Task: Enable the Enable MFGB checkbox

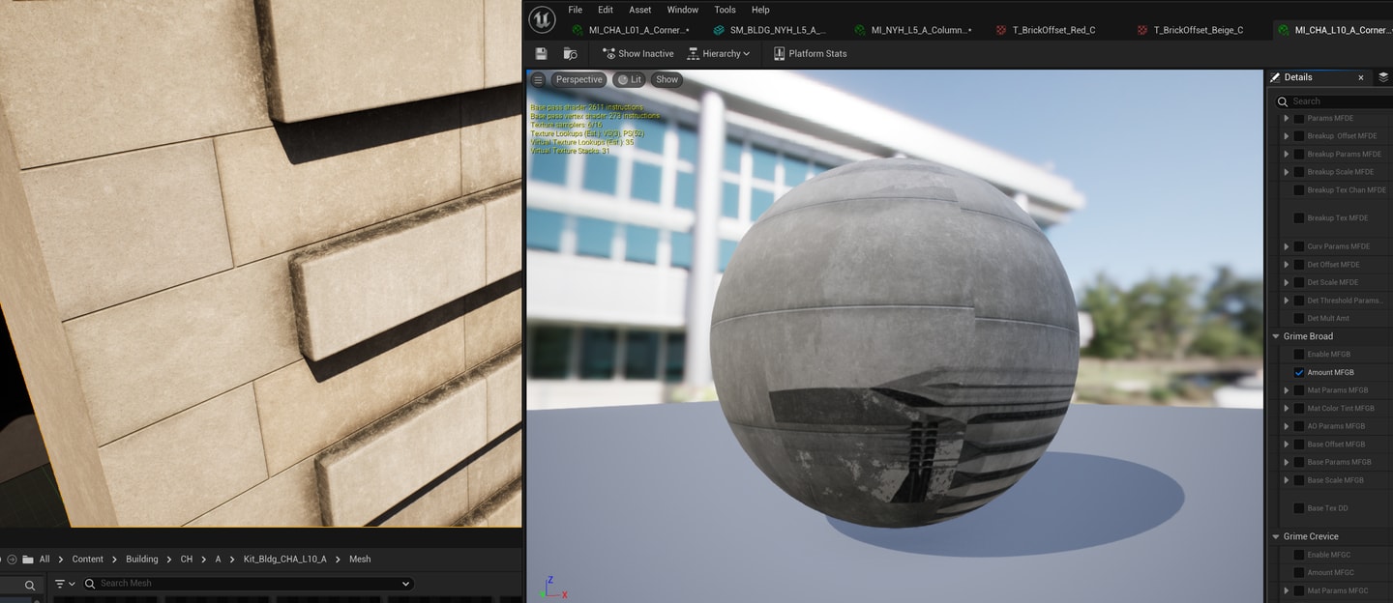Action: click(1299, 355)
